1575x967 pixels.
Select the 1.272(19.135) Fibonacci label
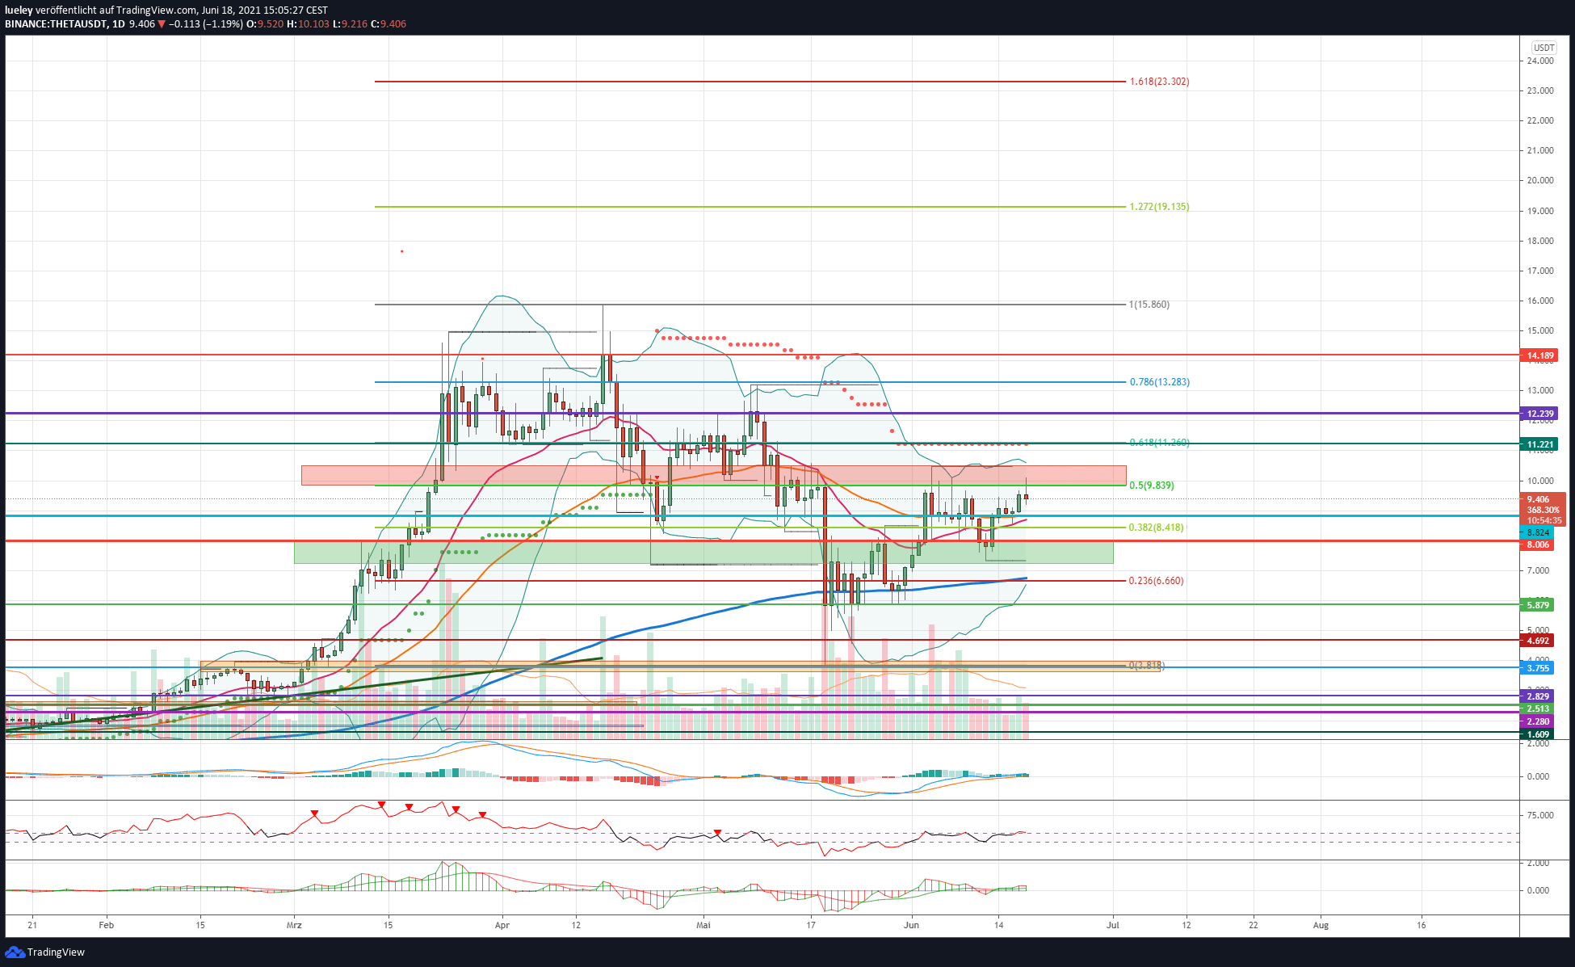point(1159,207)
